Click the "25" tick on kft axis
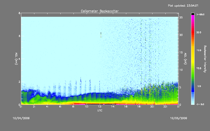The width and height of the screenshot is (210, 131). 181,18
